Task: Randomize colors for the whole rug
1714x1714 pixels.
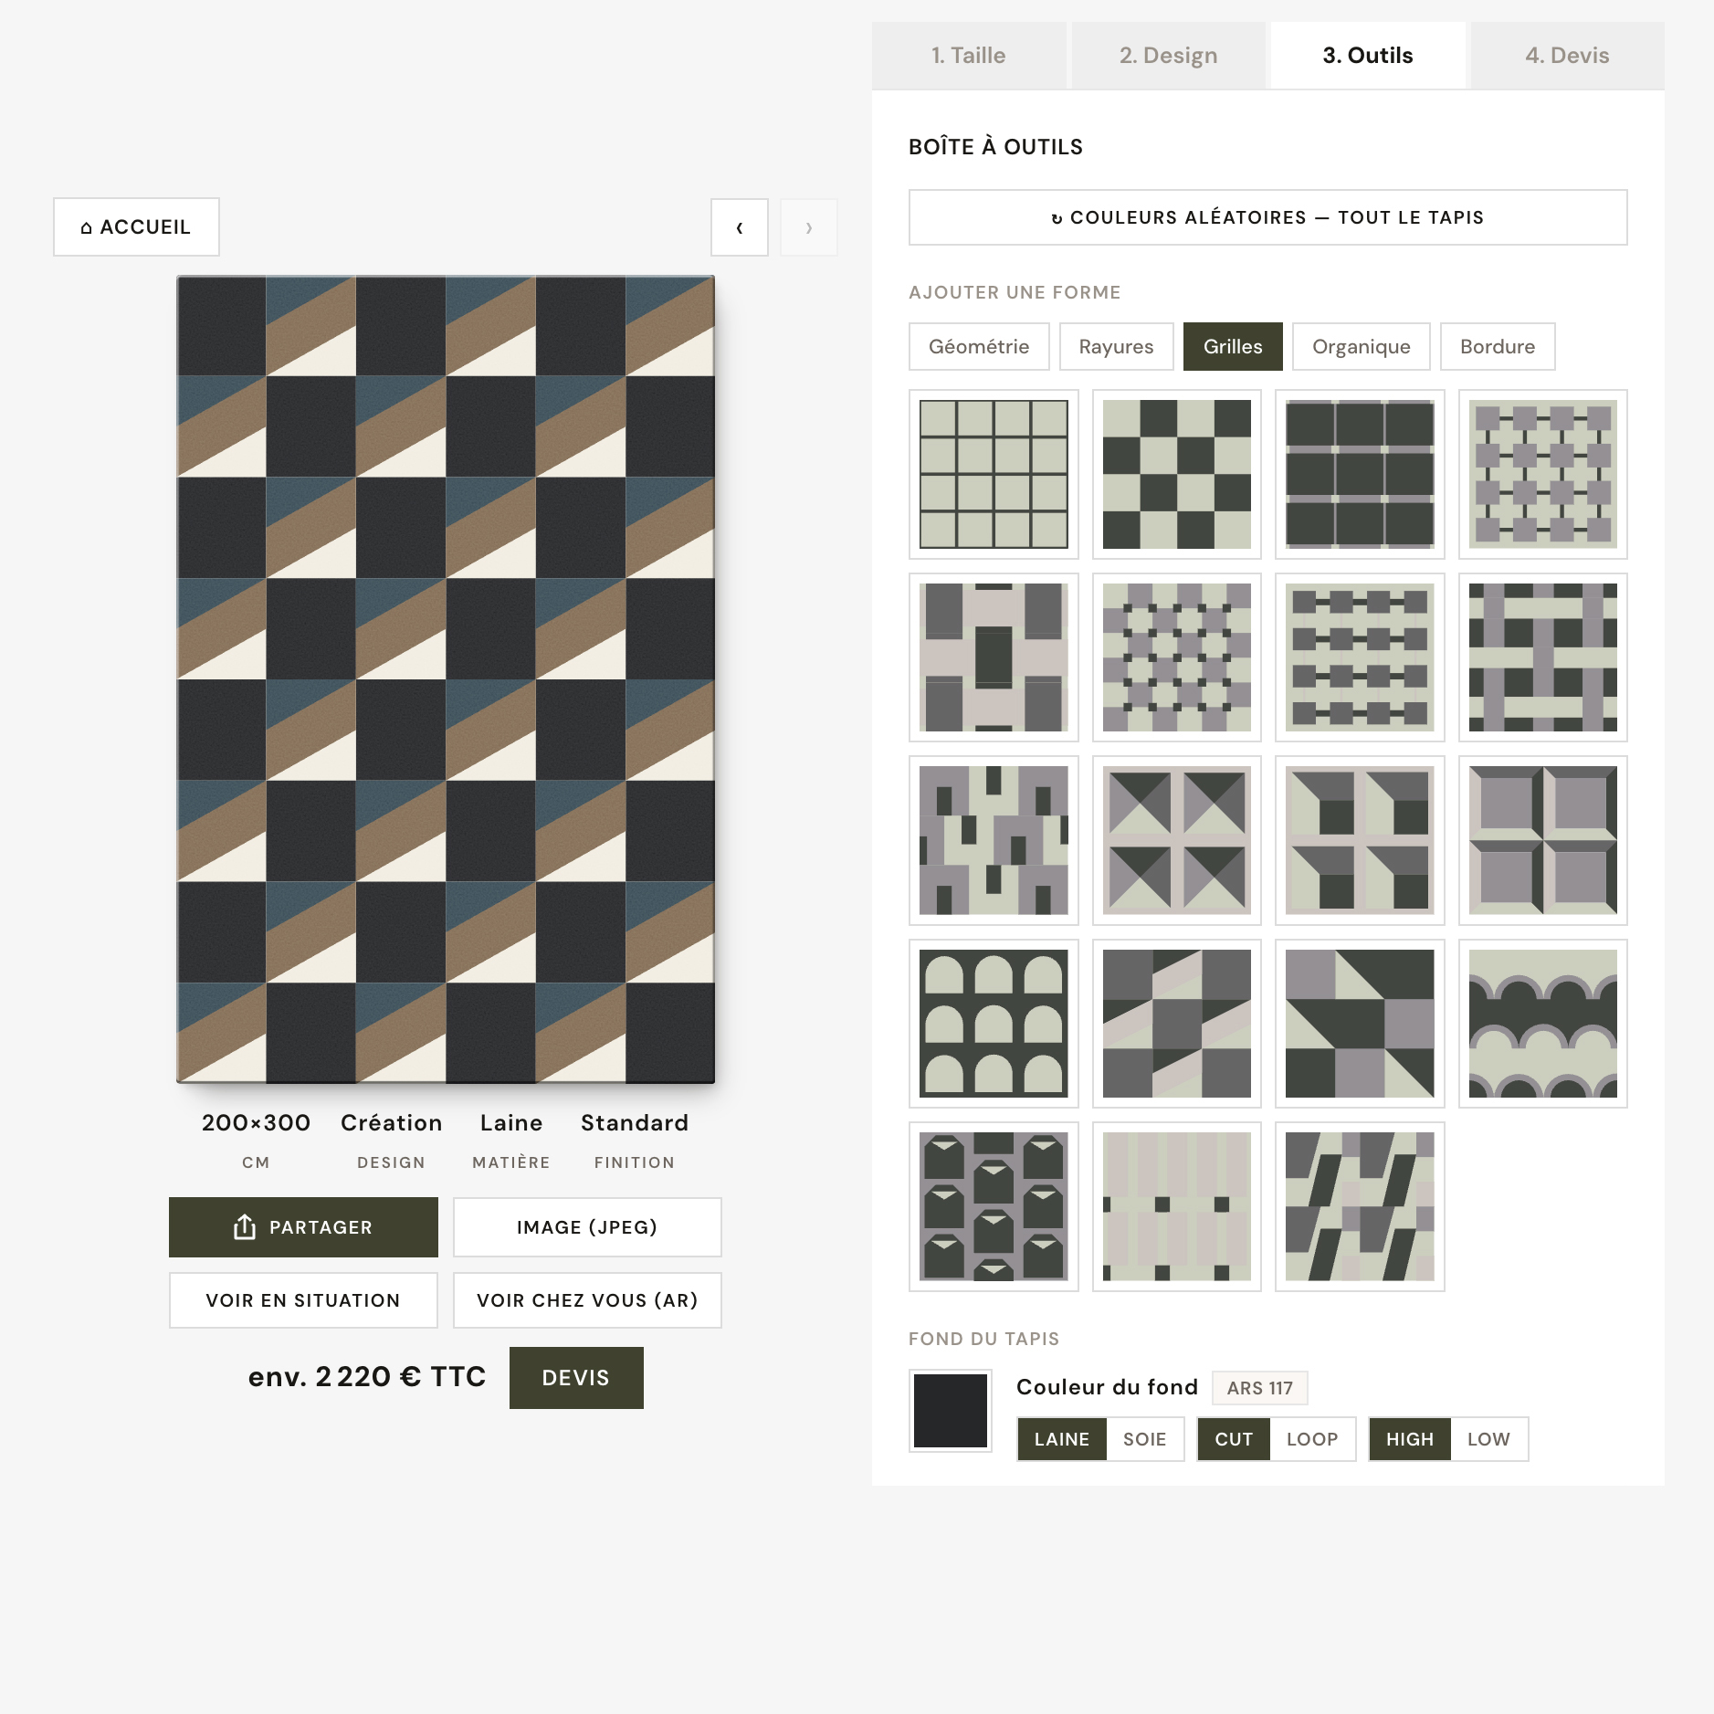Action: pos(1267,217)
